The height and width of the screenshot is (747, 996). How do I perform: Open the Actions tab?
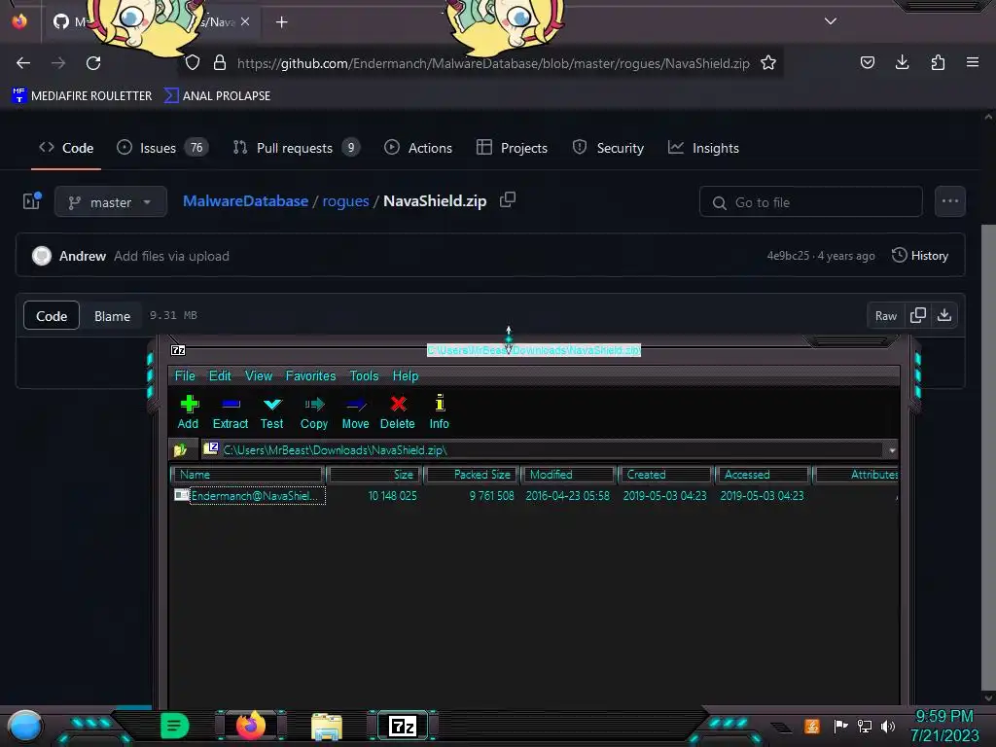click(418, 148)
